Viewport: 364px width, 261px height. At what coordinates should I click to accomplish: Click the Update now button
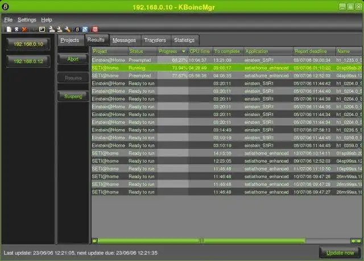pyautogui.click(x=340, y=252)
